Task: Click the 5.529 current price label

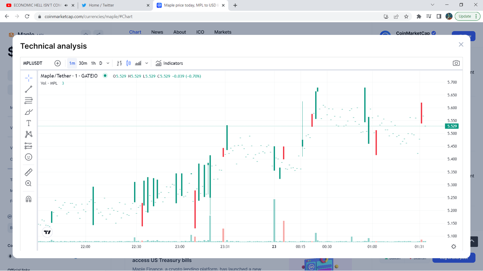Action: pos(451,126)
